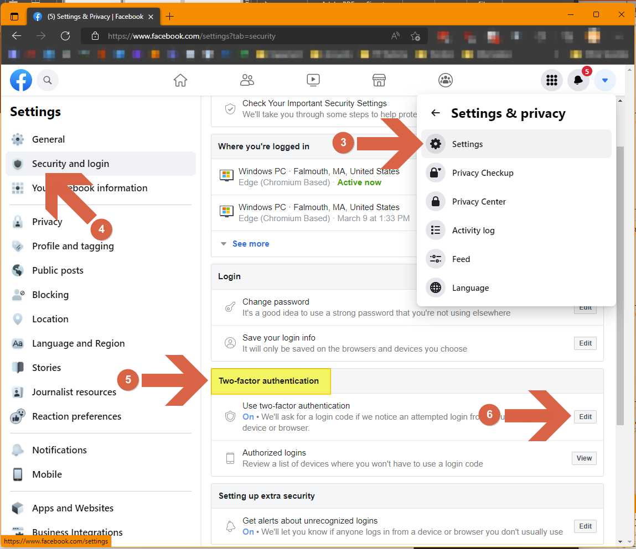Click the browser back arrow
This screenshot has width=636, height=549.
coord(17,35)
